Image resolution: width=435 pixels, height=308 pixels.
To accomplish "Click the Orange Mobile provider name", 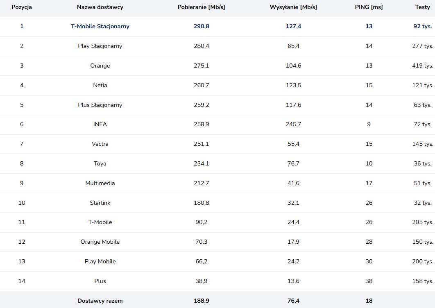I will point(100,242).
